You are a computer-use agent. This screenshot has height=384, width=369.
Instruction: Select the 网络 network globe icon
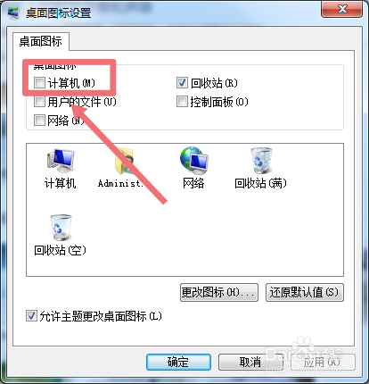[193, 161]
